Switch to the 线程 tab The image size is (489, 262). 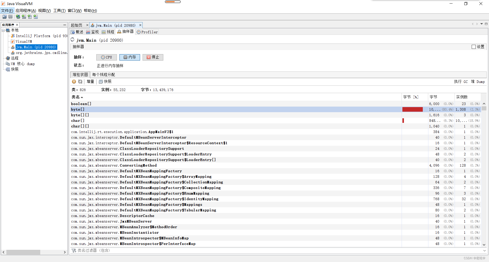click(108, 32)
